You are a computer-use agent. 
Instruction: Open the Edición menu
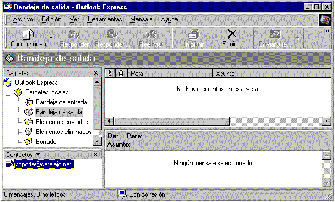[x=52, y=19]
